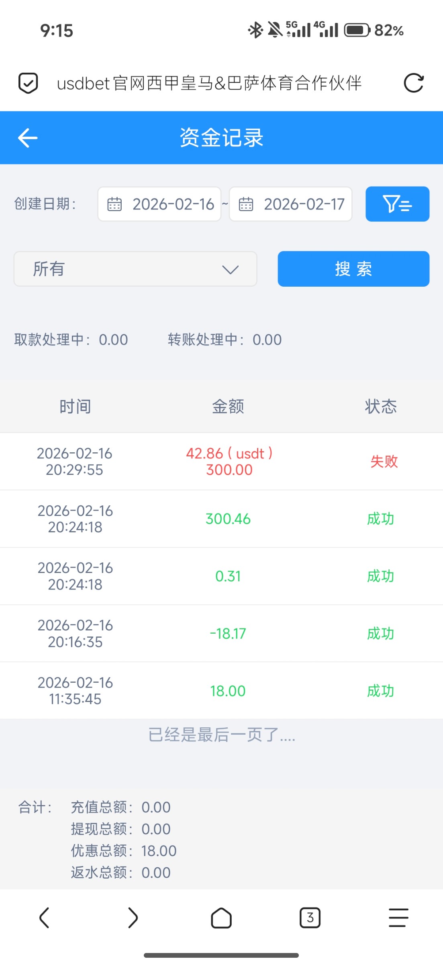The height and width of the screenshot is (965, 443).
Task: Open the filter options button
Action: pyautogui.click(x=397, y=204)
